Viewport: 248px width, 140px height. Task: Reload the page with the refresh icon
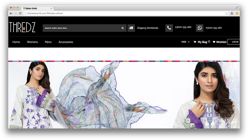click(x=20, y=14)
